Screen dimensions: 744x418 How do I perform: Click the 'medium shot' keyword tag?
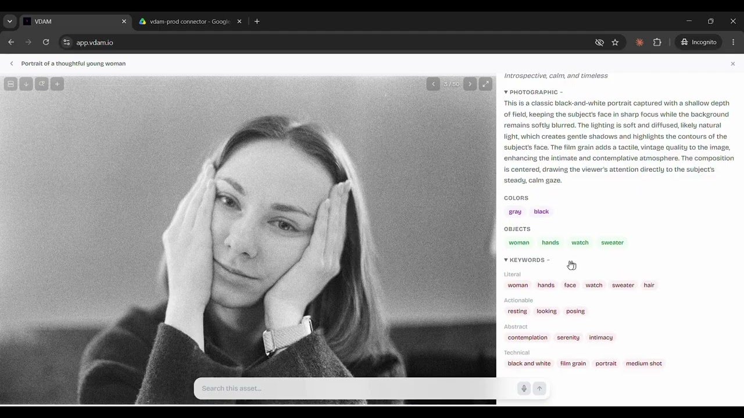644,363
